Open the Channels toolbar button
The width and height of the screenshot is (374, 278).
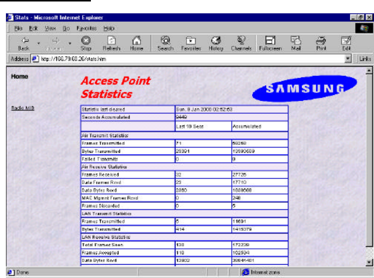[x=242, y=43]
